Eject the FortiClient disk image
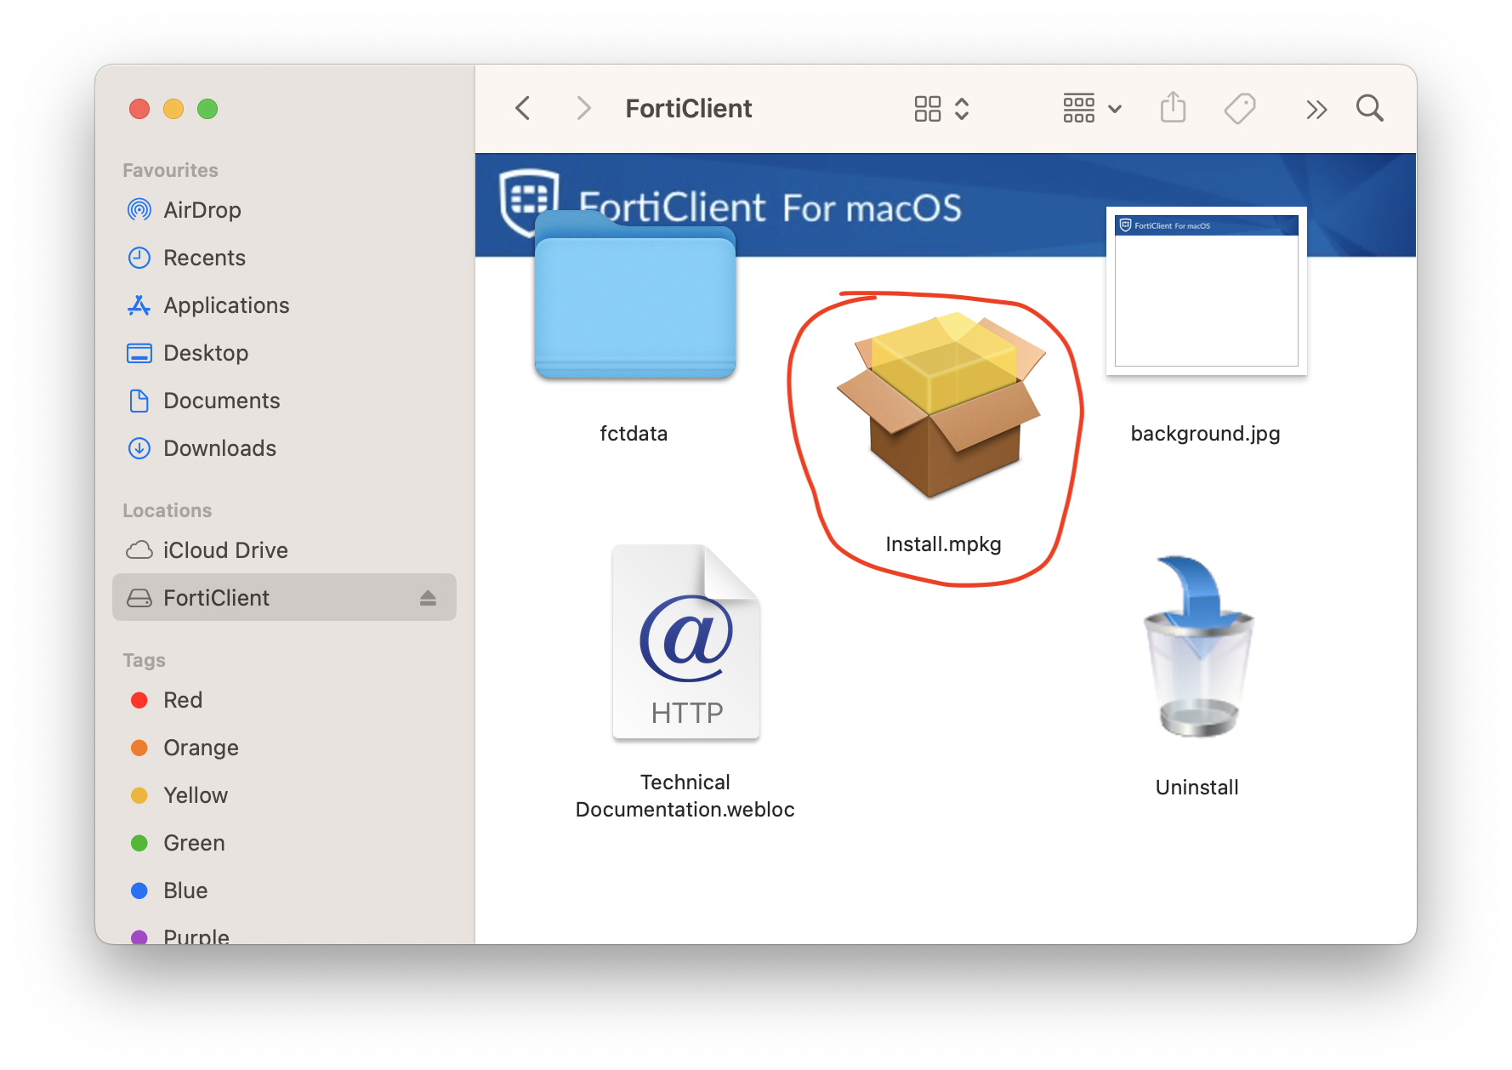The image size is (1512, 1070). pos(428,598)
